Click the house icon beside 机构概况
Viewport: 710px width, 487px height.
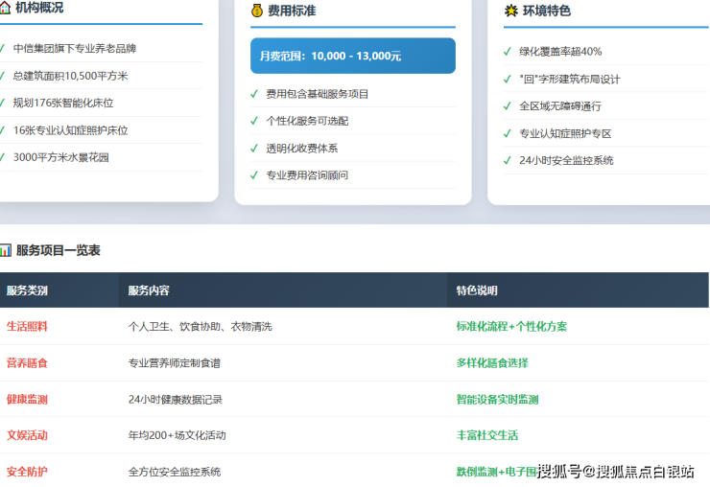coord(5,9)
